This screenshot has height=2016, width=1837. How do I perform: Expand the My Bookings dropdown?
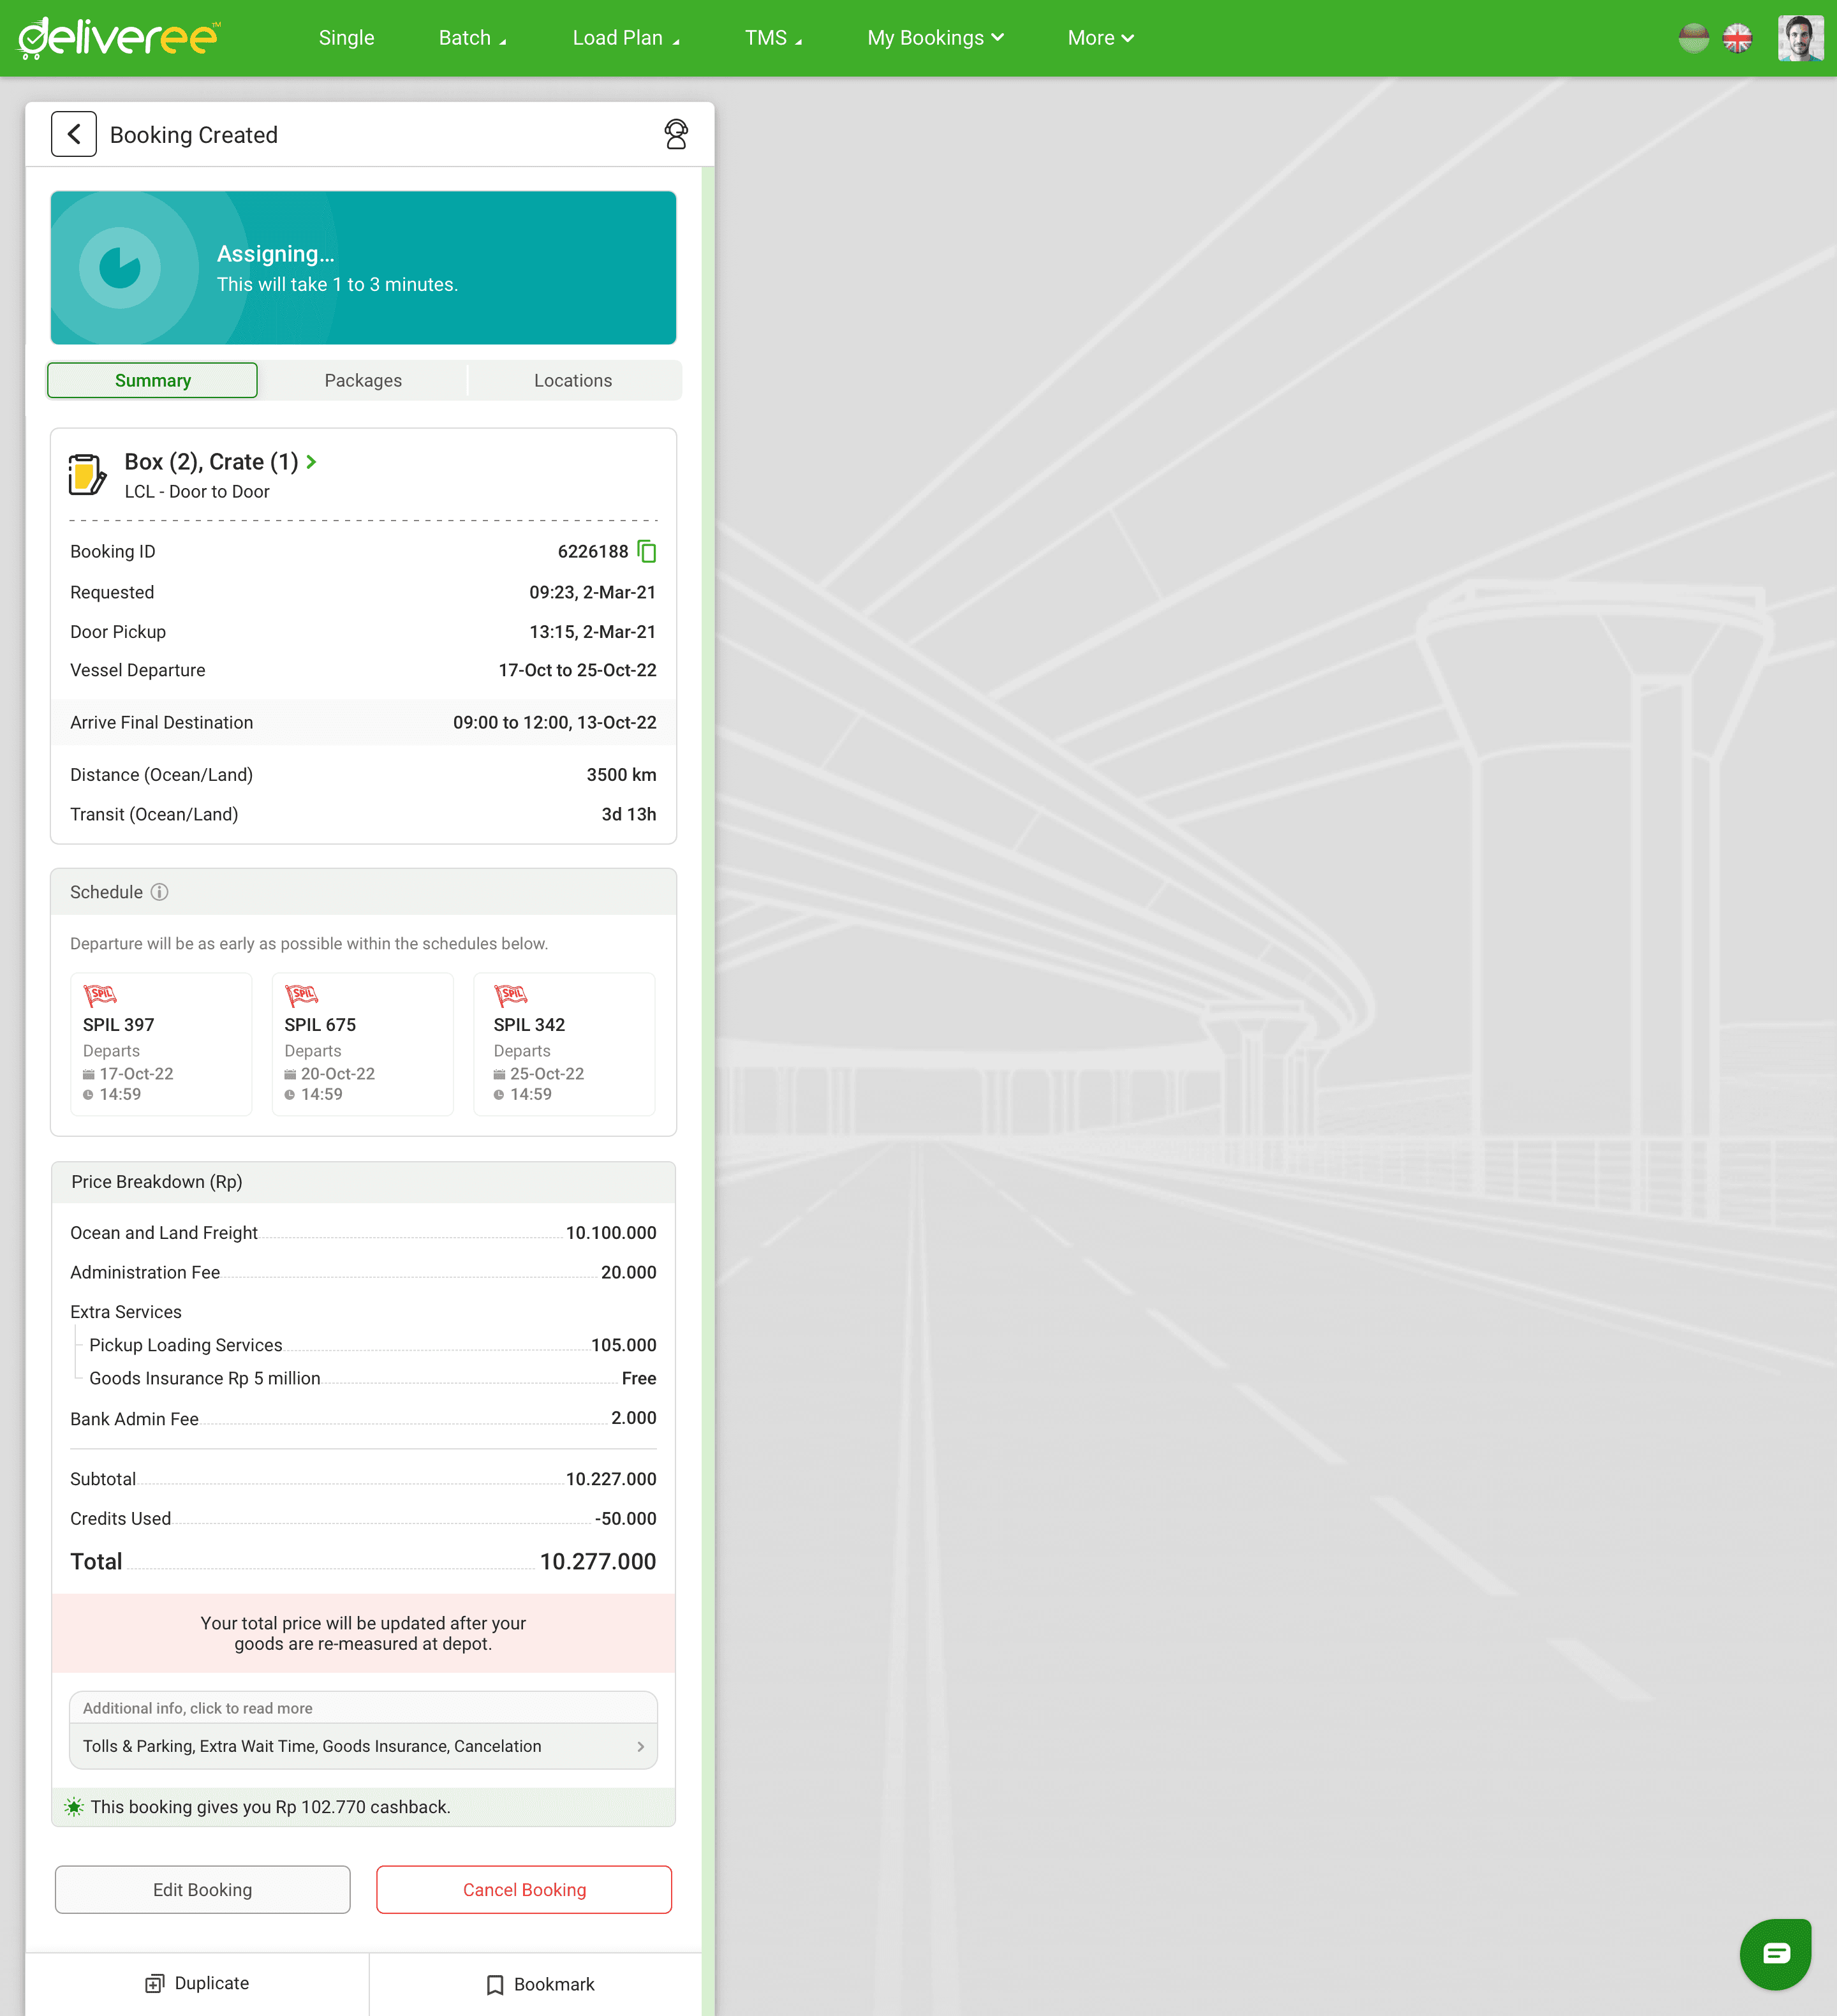click(x=935, y=38)
